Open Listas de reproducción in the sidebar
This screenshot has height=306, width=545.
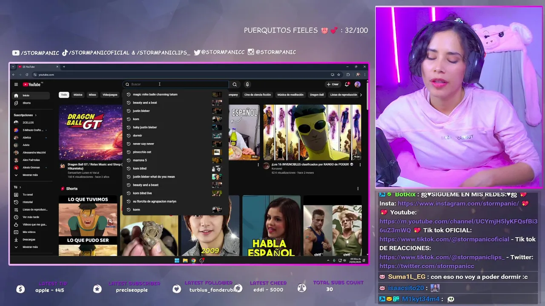pyautogui.click(x=31, y=210)
